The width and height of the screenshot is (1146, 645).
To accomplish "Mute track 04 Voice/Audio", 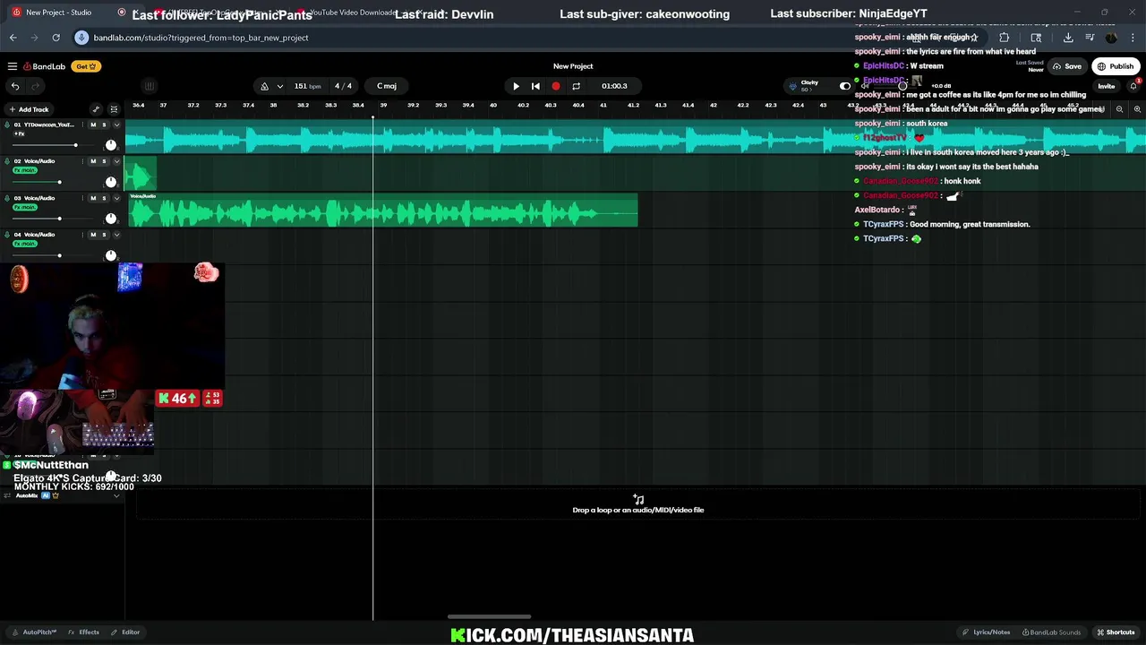I will [93, 235].
